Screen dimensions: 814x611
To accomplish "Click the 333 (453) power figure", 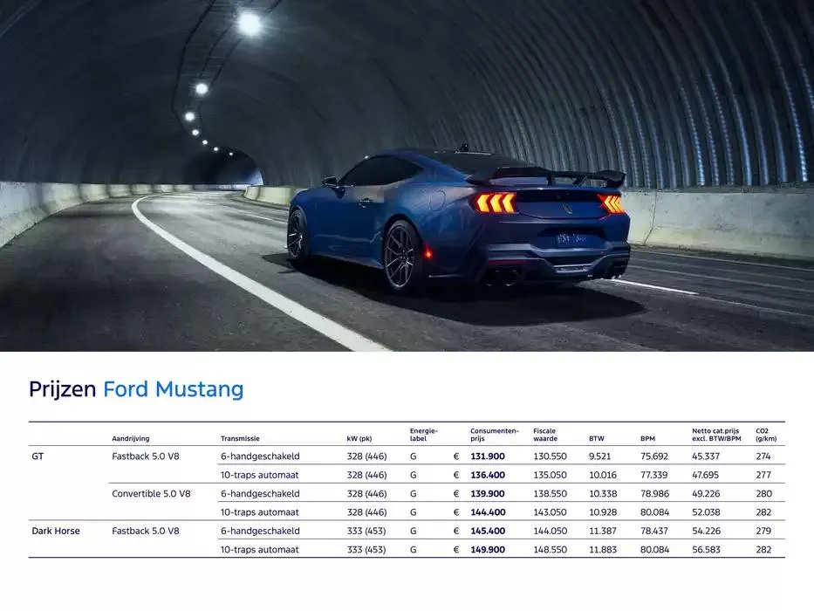I will coord(366,531).
